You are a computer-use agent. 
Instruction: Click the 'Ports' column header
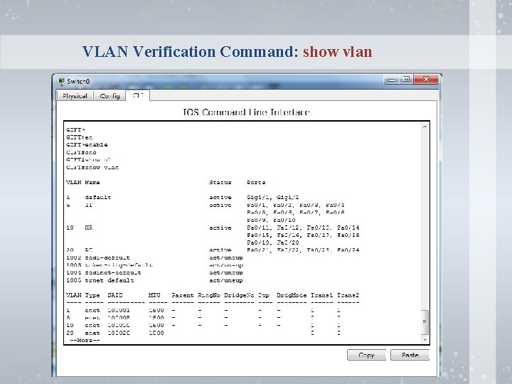(256, 182)
